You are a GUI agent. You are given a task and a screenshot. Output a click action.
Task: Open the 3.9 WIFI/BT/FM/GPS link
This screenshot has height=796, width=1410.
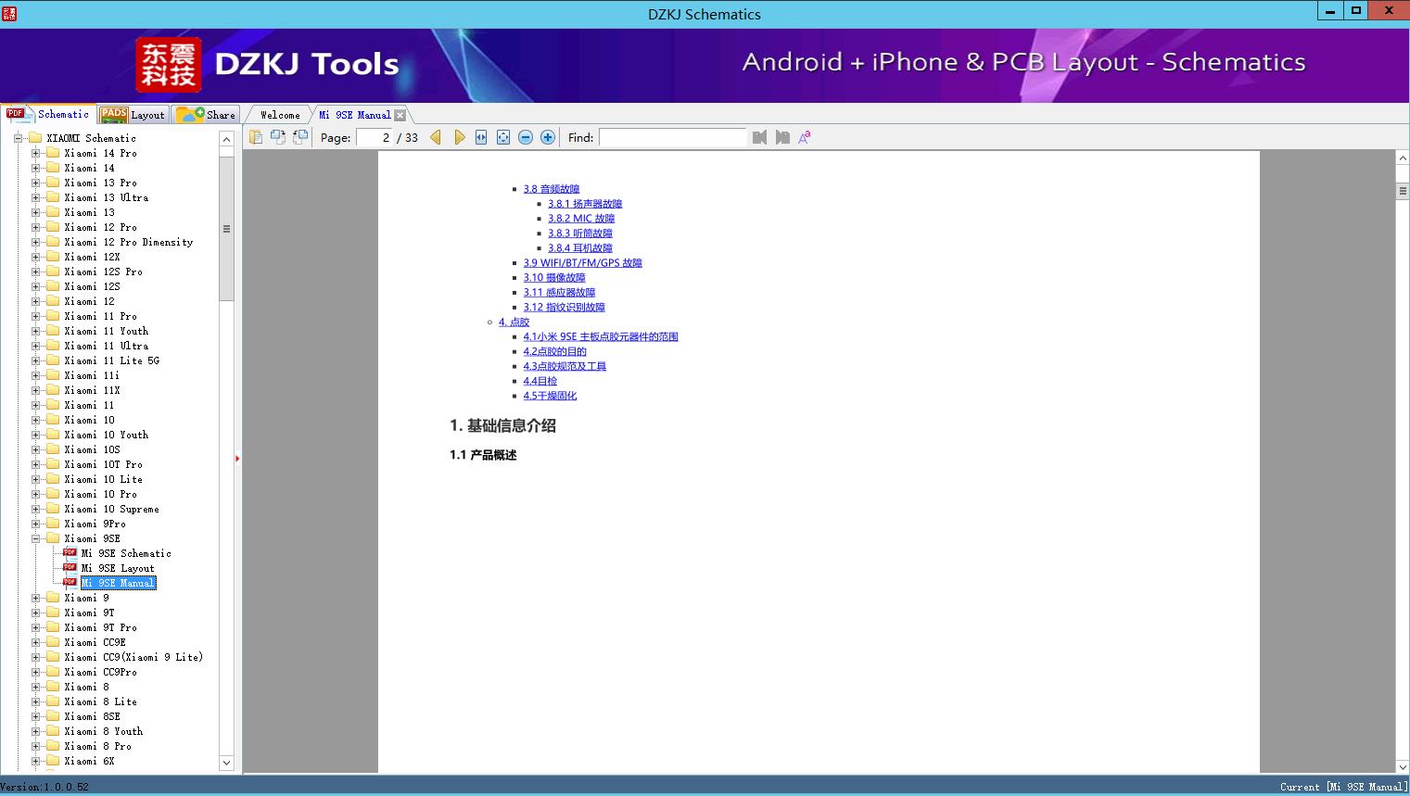(582, 263)
